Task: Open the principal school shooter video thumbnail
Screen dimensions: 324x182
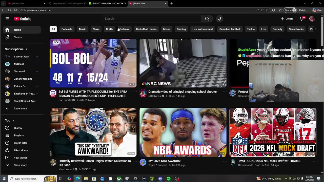Action: [x=183, y=63]
